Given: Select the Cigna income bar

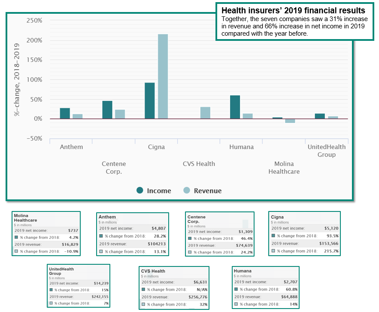Looking at the screenshot, I should click(150, 101).
